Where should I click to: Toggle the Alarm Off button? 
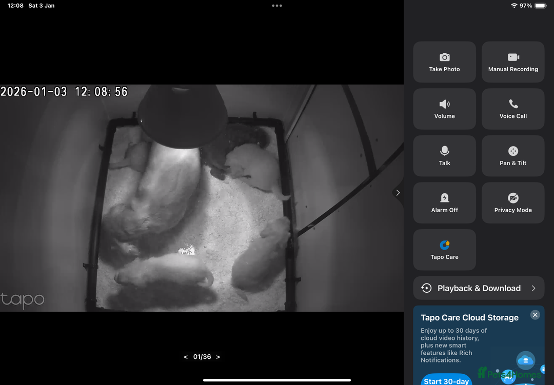click(x=444, y=202)
